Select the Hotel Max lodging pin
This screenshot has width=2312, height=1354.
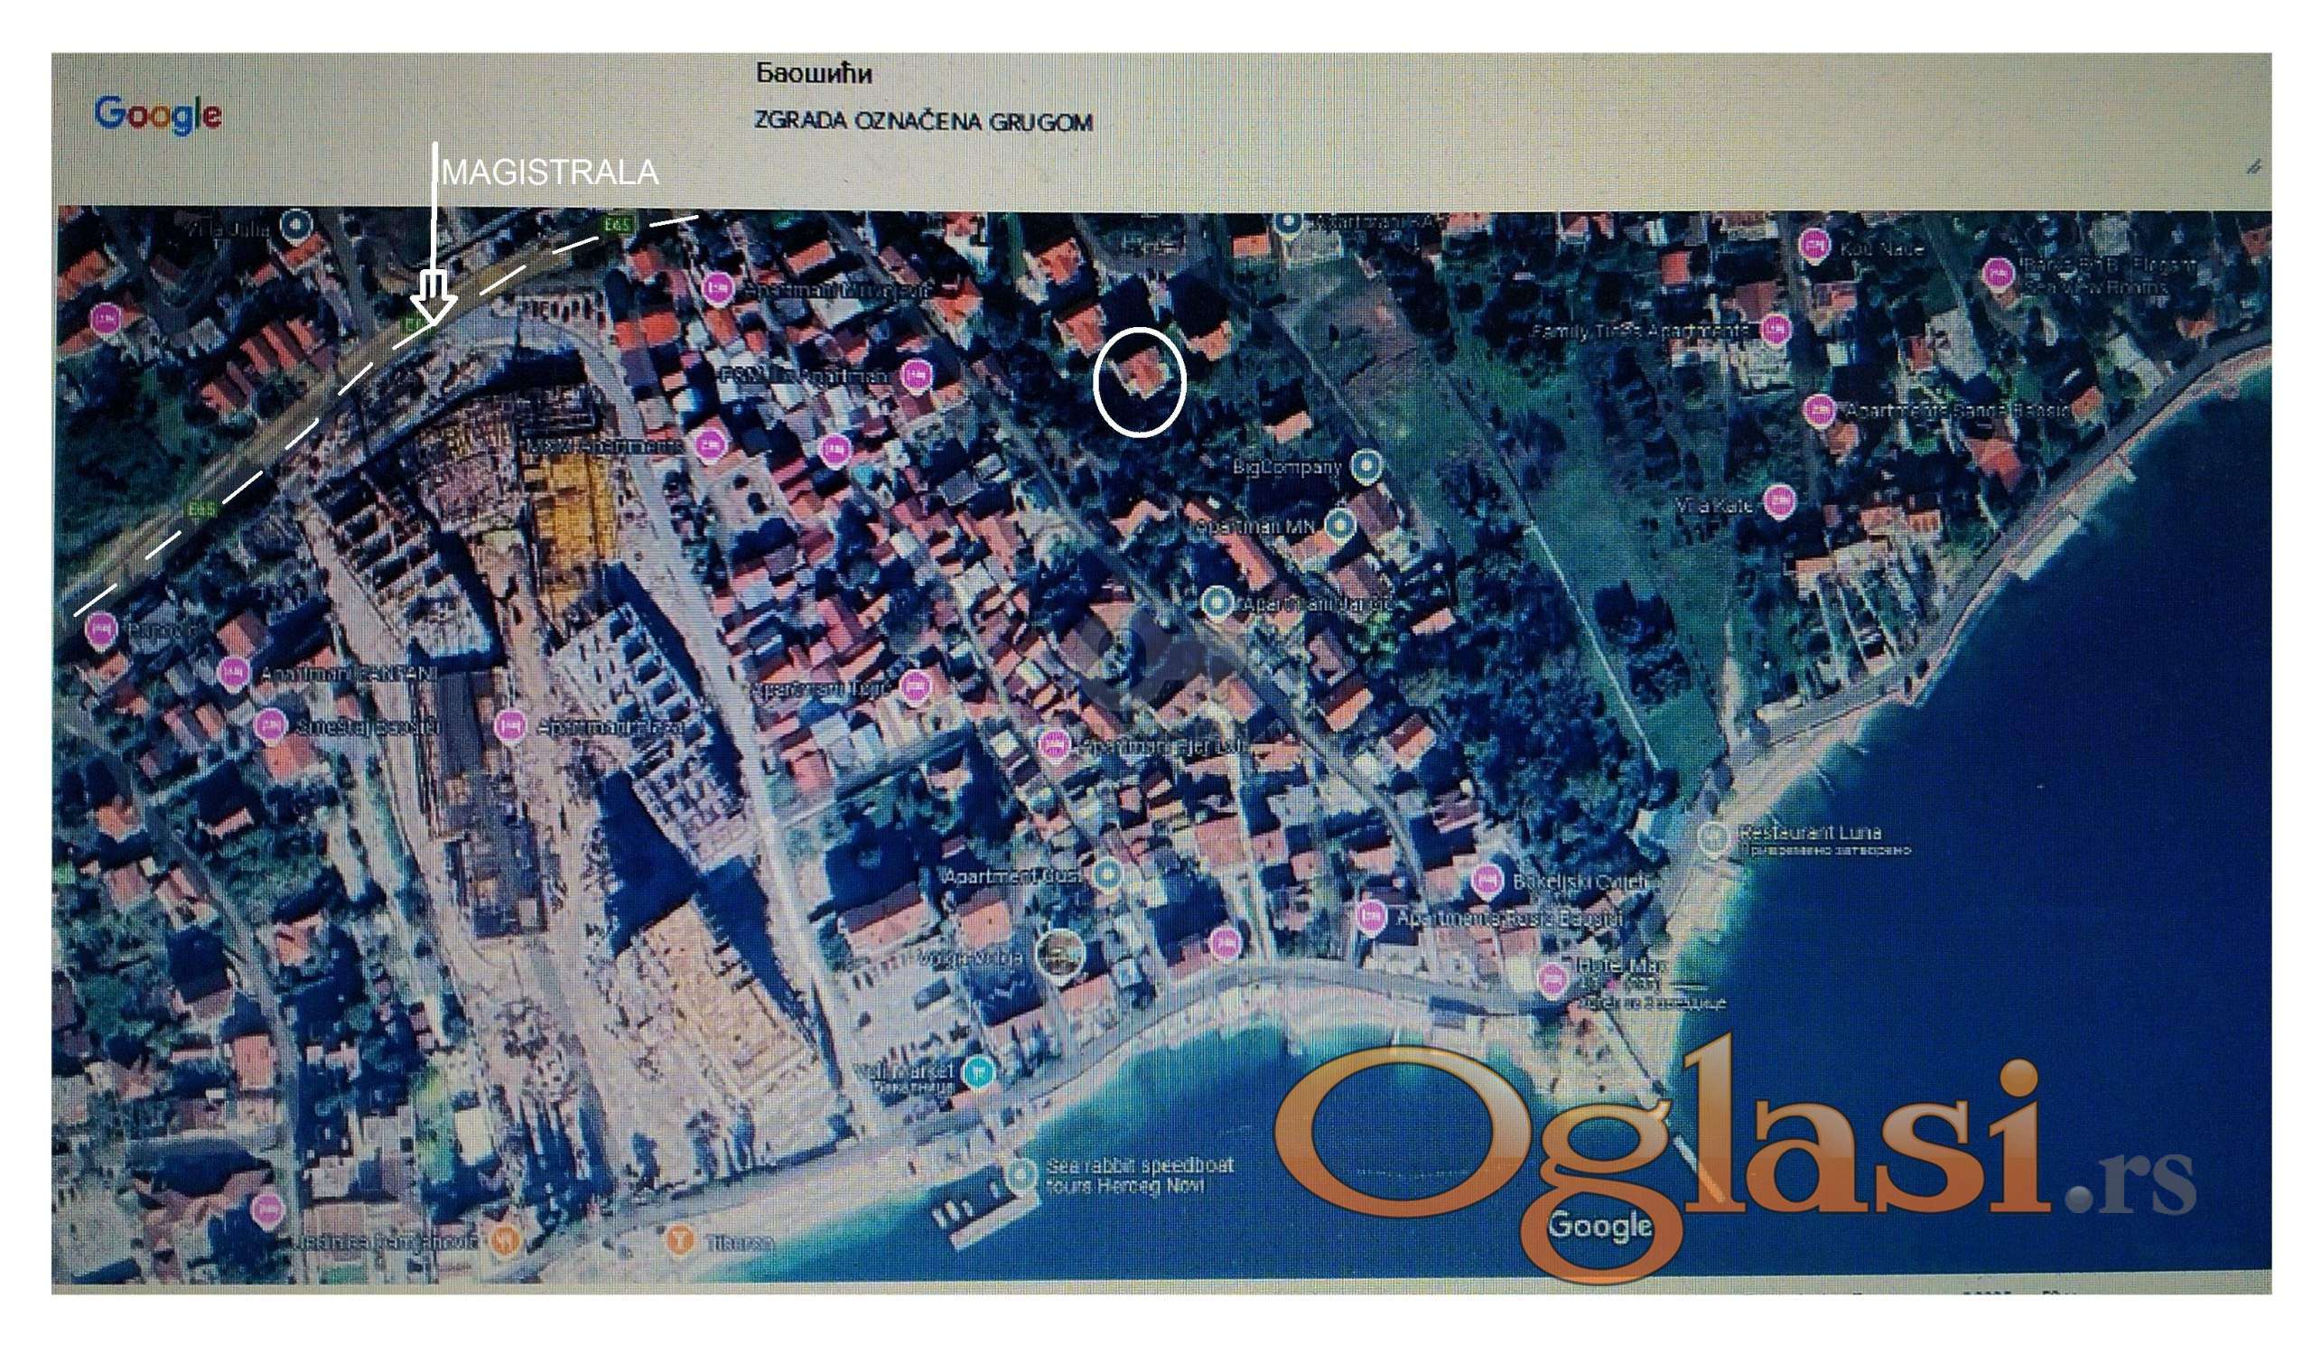(x=1552, y=979)
